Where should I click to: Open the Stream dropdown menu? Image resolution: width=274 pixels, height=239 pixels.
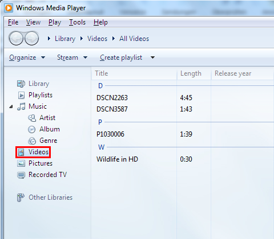click(72, 57)
